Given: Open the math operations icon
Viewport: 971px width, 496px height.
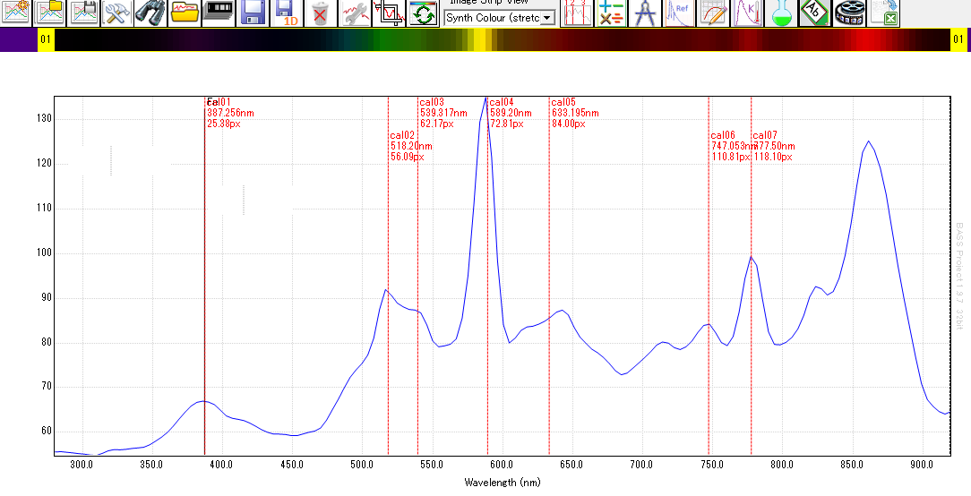Looking at the screenshot, I should 611,13.
